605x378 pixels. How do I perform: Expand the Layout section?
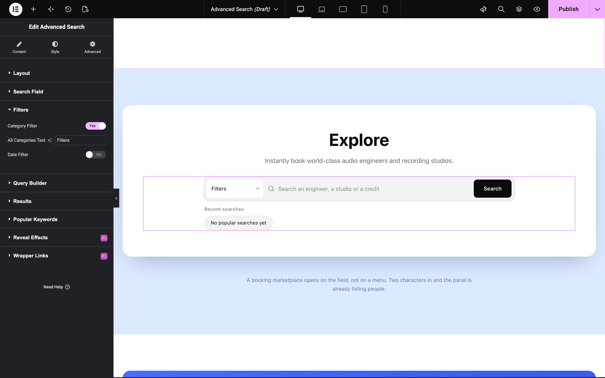tap(57, 73)
